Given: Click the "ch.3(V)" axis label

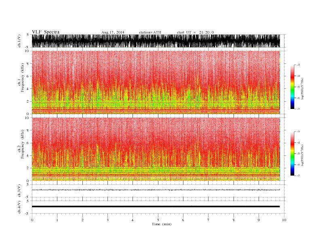Looking at the screenshot, I should click(19, 191).
